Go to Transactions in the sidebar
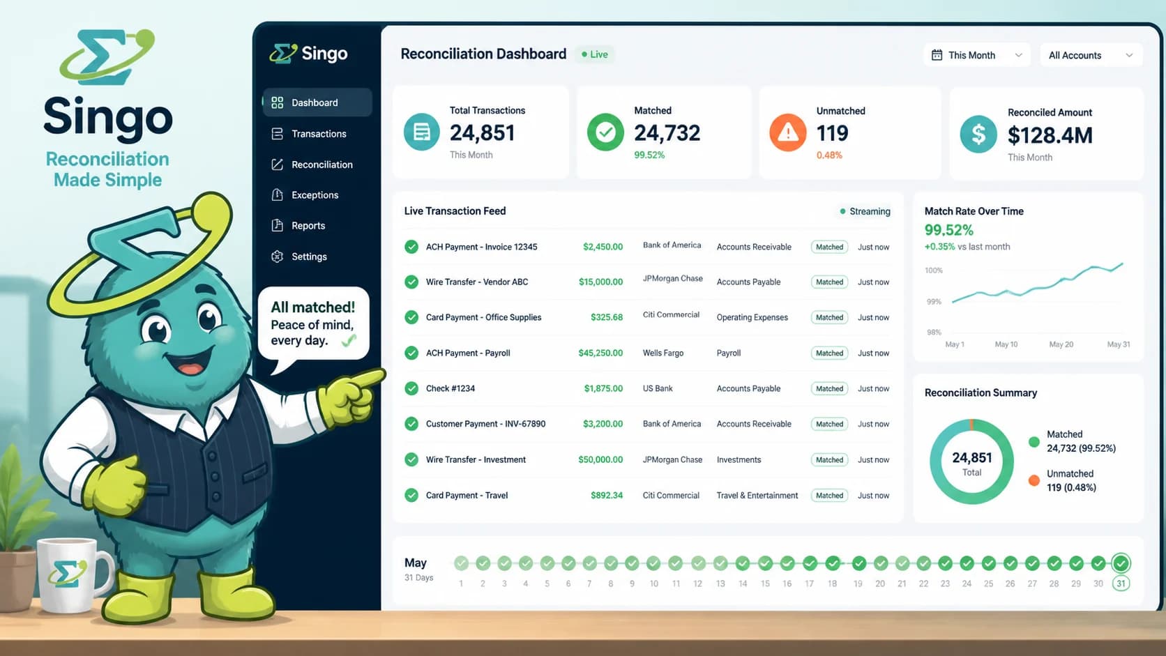Image resolution: width=1166 pixels, height=656 pixels. coord(317,133)
